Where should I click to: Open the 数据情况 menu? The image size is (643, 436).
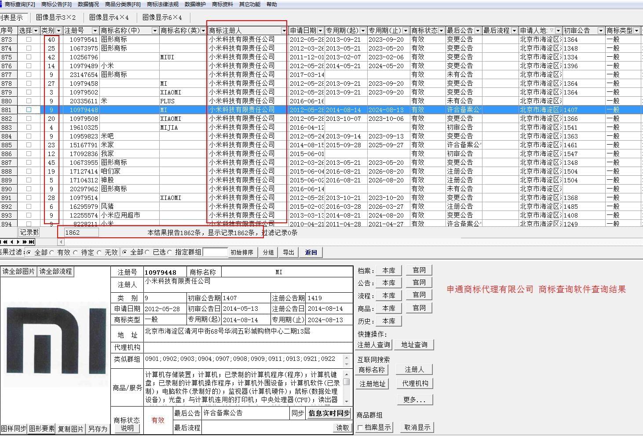(x=88, y=4)
